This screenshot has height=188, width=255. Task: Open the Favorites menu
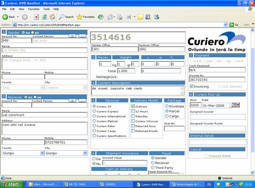click(33, 9)
